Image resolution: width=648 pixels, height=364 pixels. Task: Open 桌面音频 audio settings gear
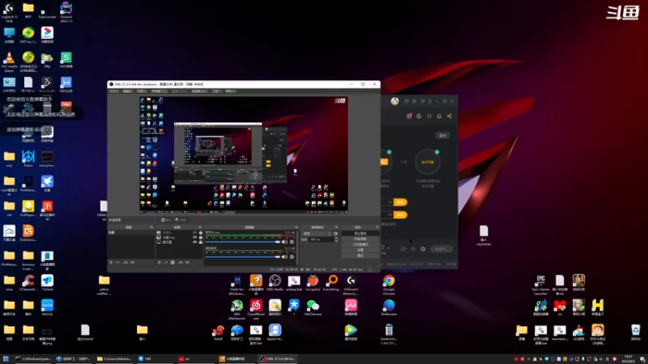[x=292, y=256]
